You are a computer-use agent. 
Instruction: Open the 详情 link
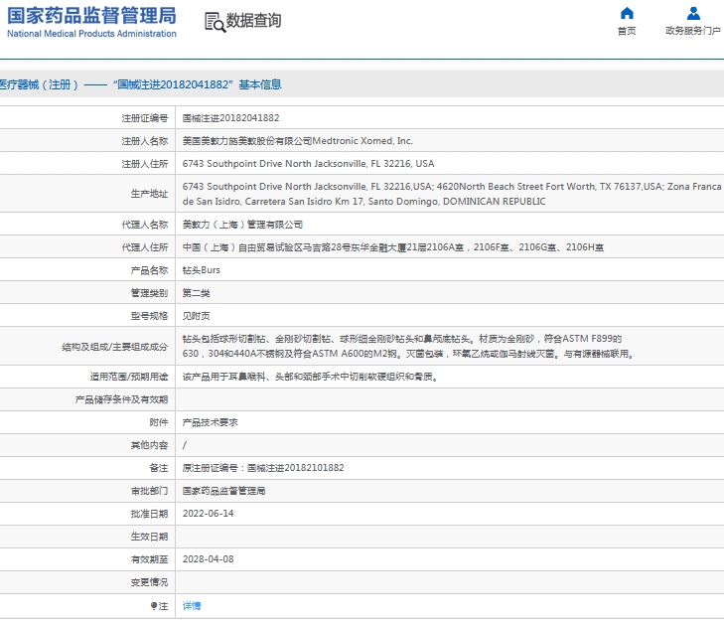[x=191, y=606]
